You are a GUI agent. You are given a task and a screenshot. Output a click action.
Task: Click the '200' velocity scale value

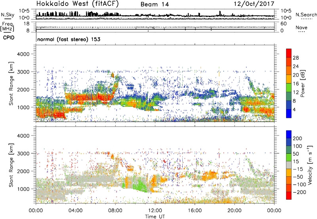pyautogui.click(x=298, y=138)
